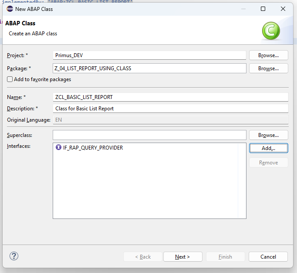The height and width of the screenshot is (273, 297).
Task: Click the Description input field
Action: [x=171, y=109]
